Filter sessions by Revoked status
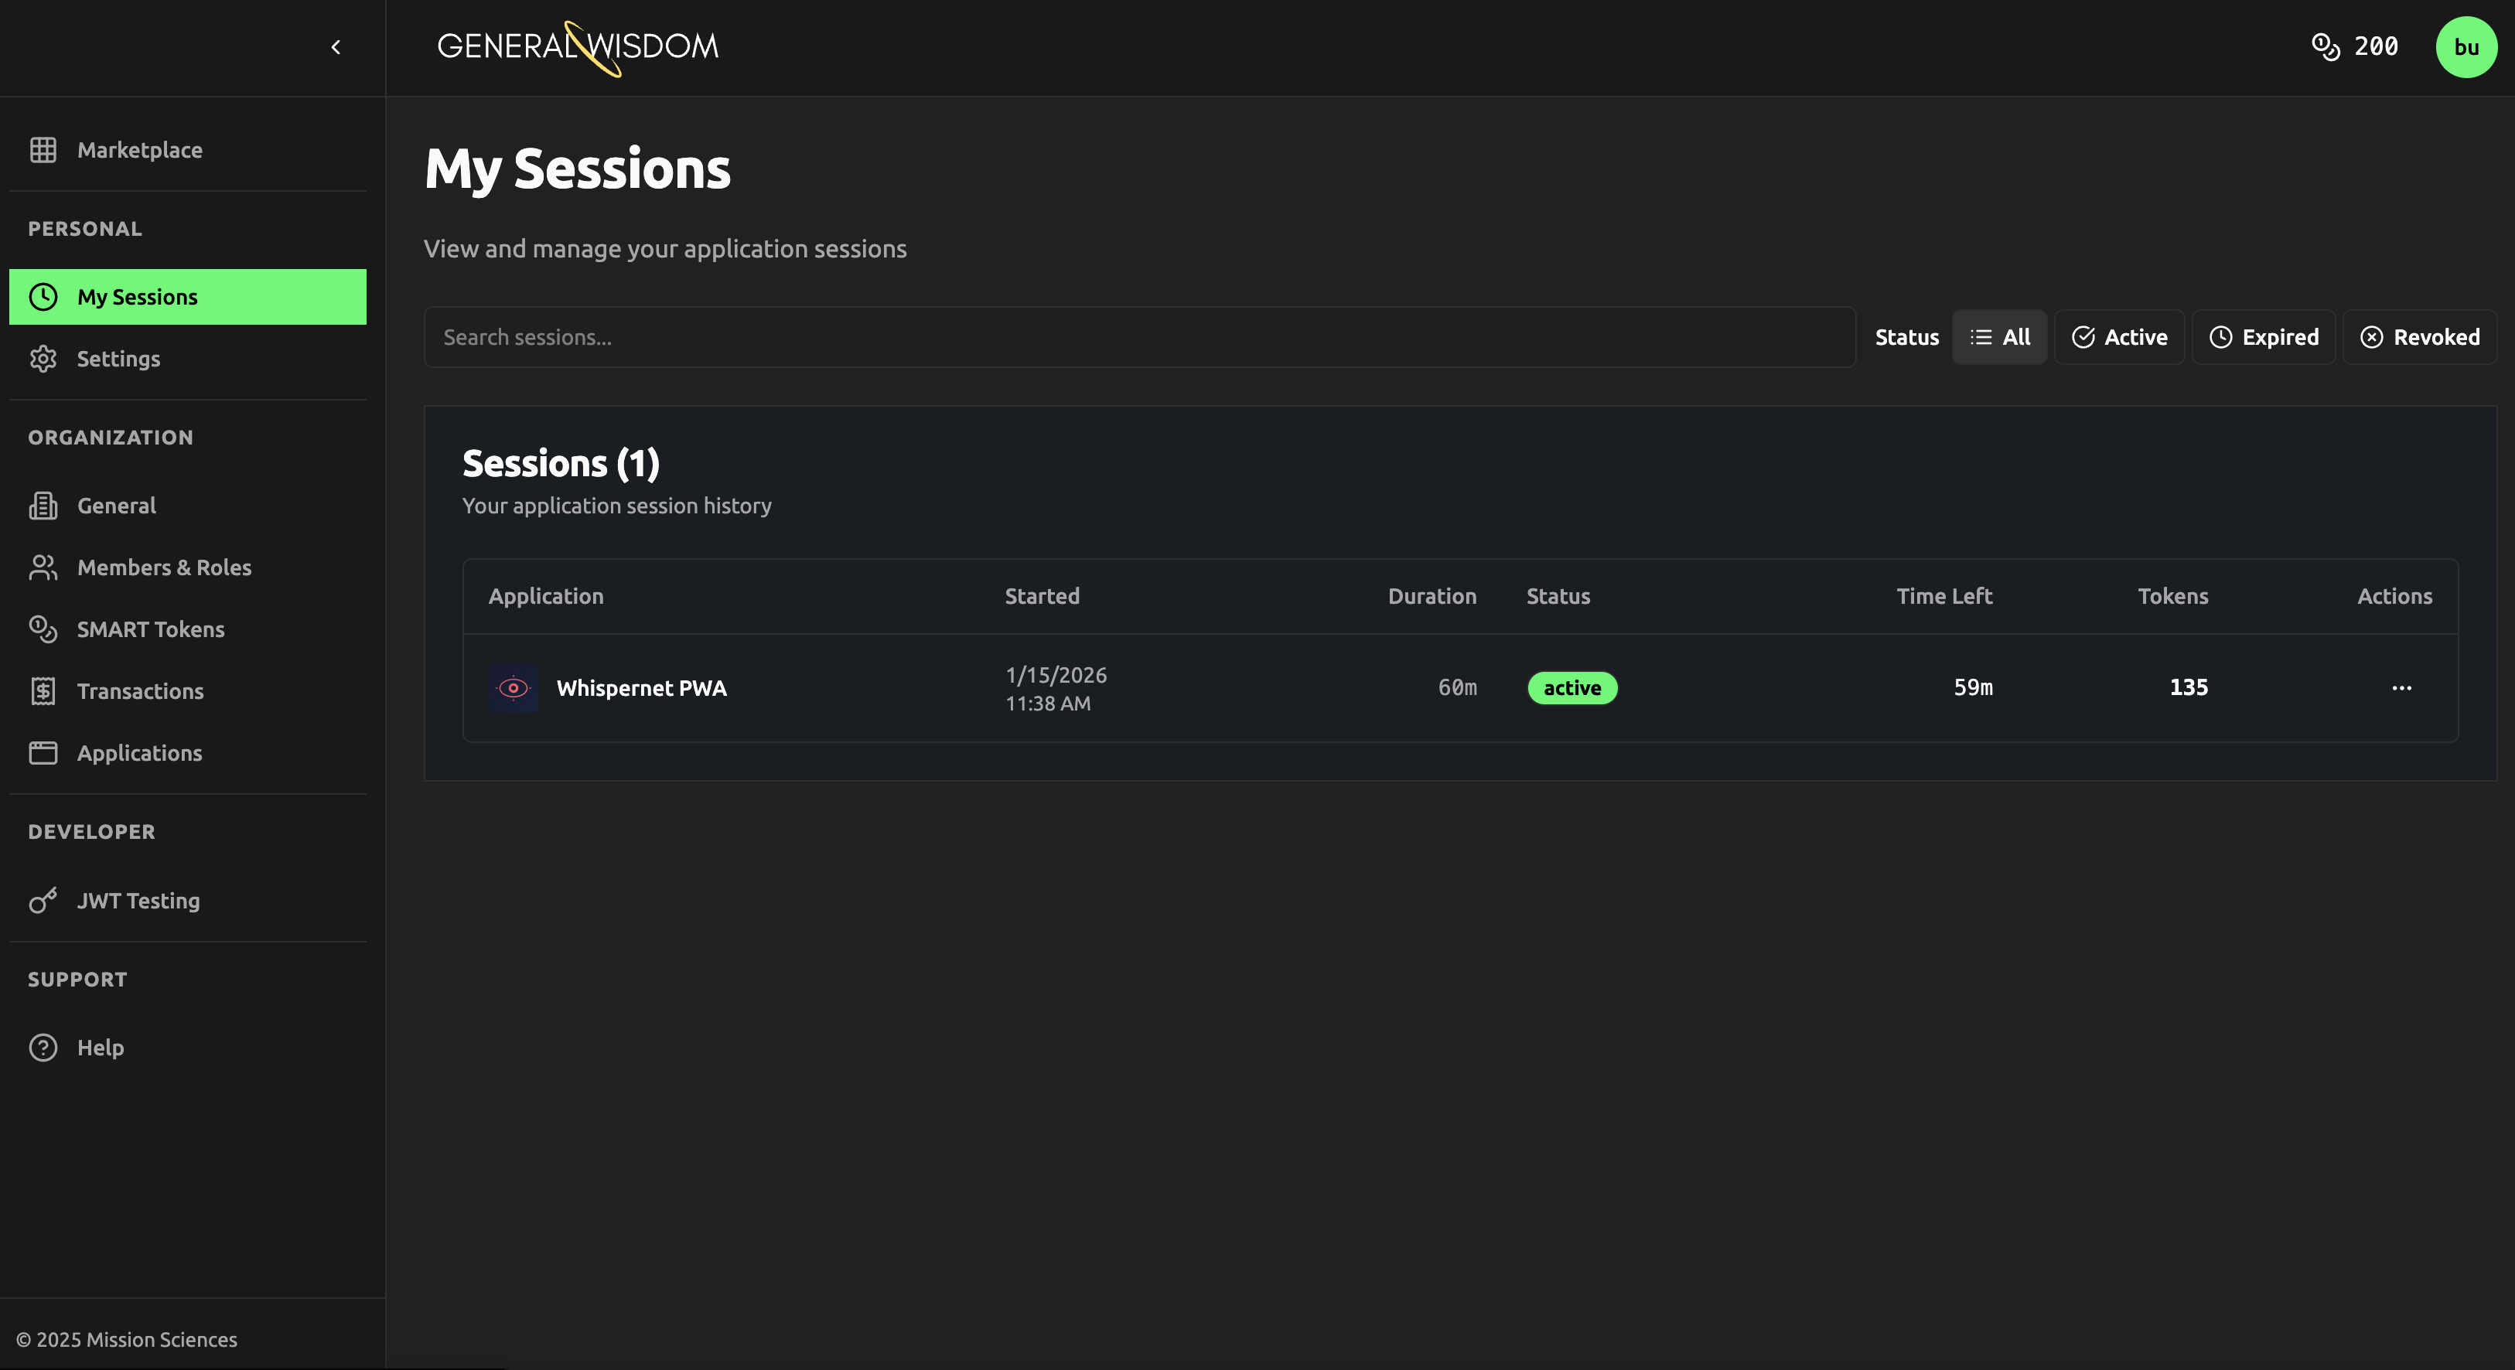 click(x=2419, y=338)
